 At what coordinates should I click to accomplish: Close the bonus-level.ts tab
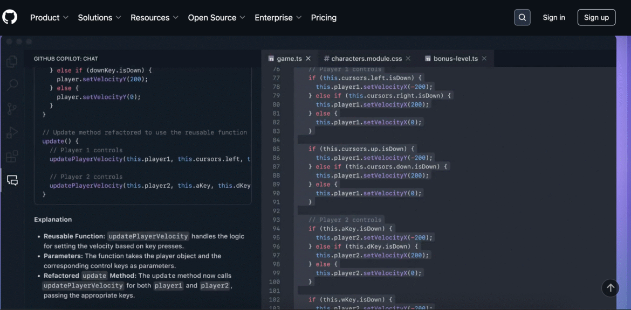click(x=484, y=58)
